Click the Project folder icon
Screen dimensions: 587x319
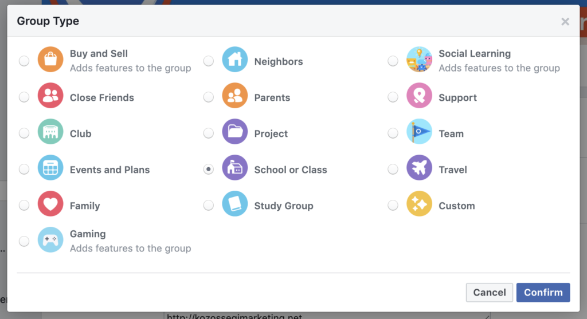point(234,132)
